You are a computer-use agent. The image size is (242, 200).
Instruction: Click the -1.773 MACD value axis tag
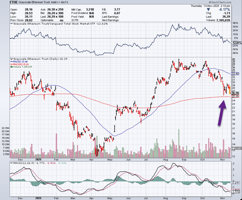tap(235, 192)
